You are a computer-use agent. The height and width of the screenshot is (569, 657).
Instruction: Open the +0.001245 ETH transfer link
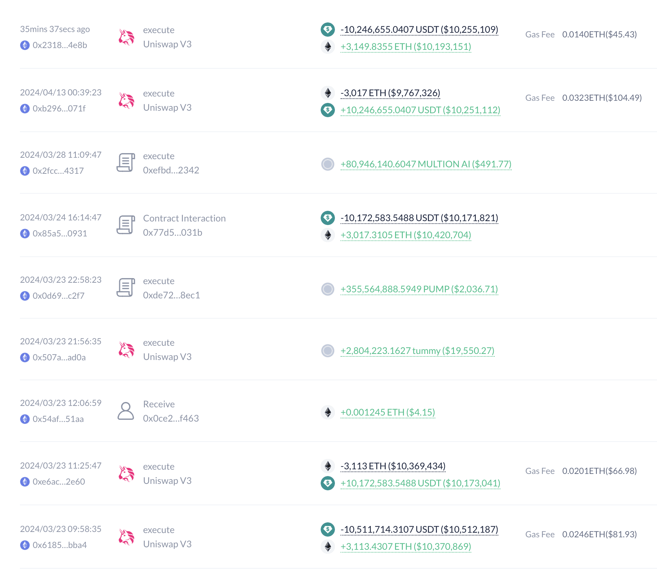tap(387, 412)
